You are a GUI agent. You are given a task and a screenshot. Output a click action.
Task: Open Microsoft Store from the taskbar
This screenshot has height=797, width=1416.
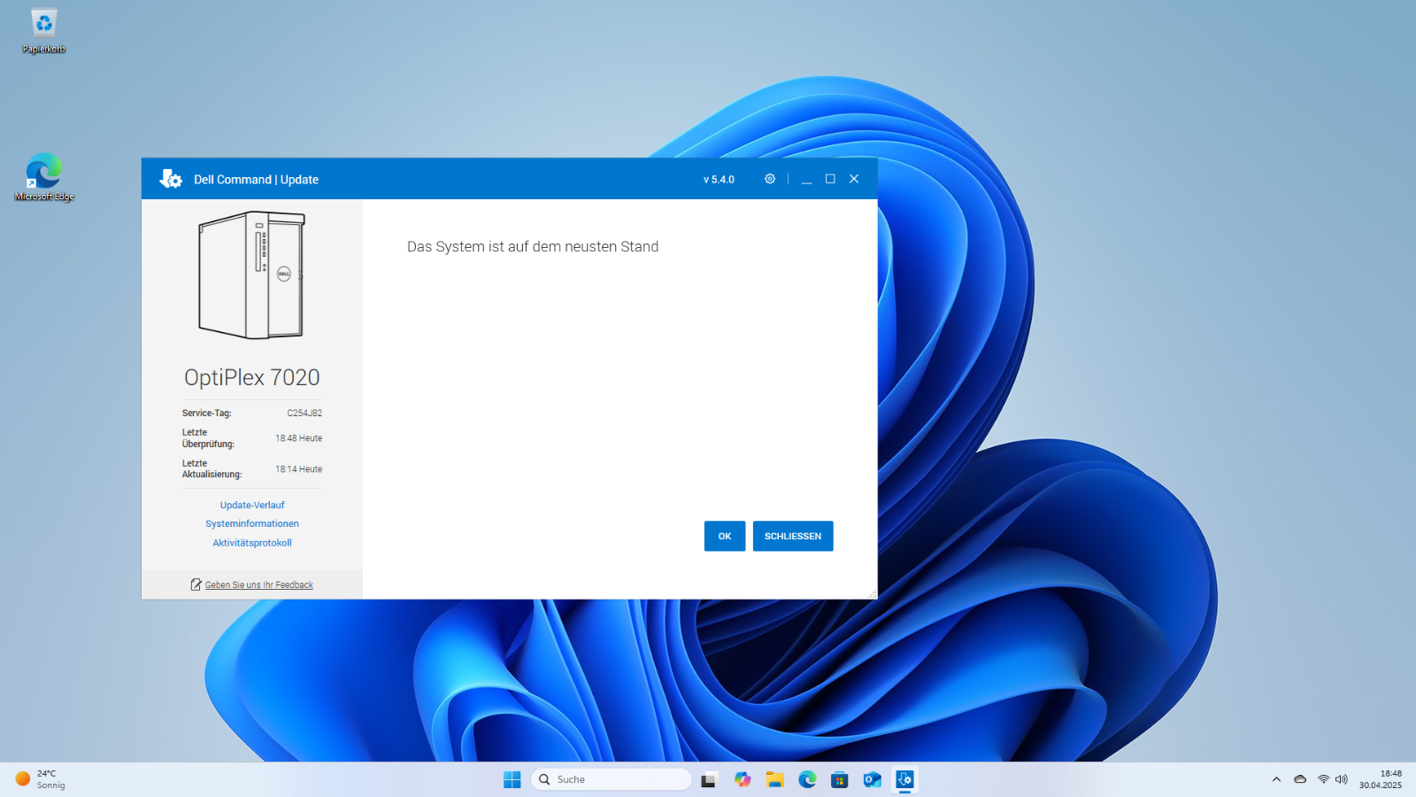coord(840,779)
